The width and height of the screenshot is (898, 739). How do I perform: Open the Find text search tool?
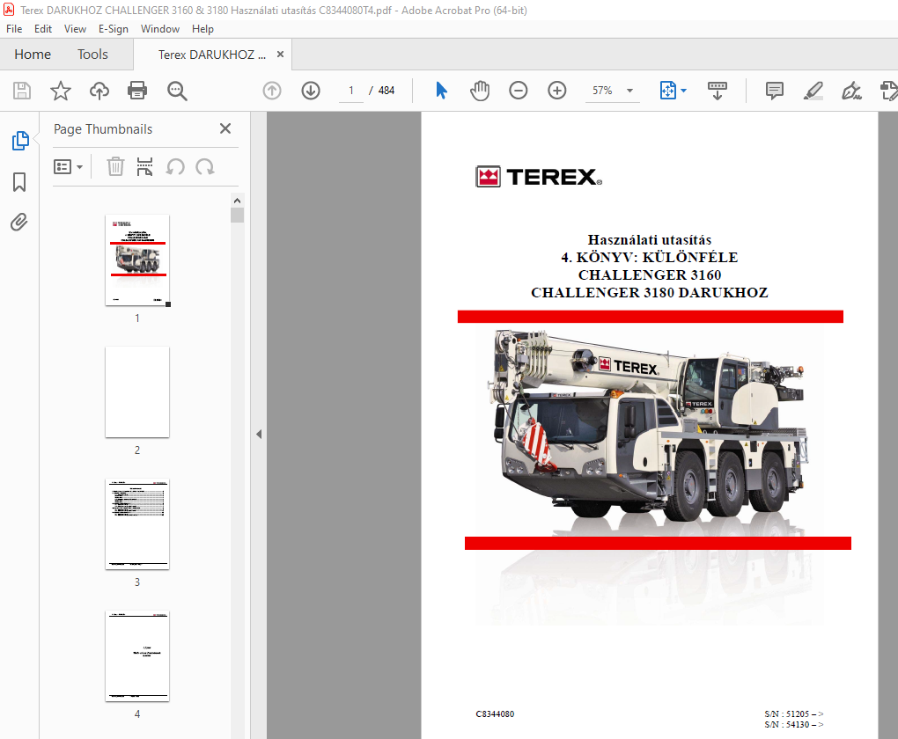point(177,91)
